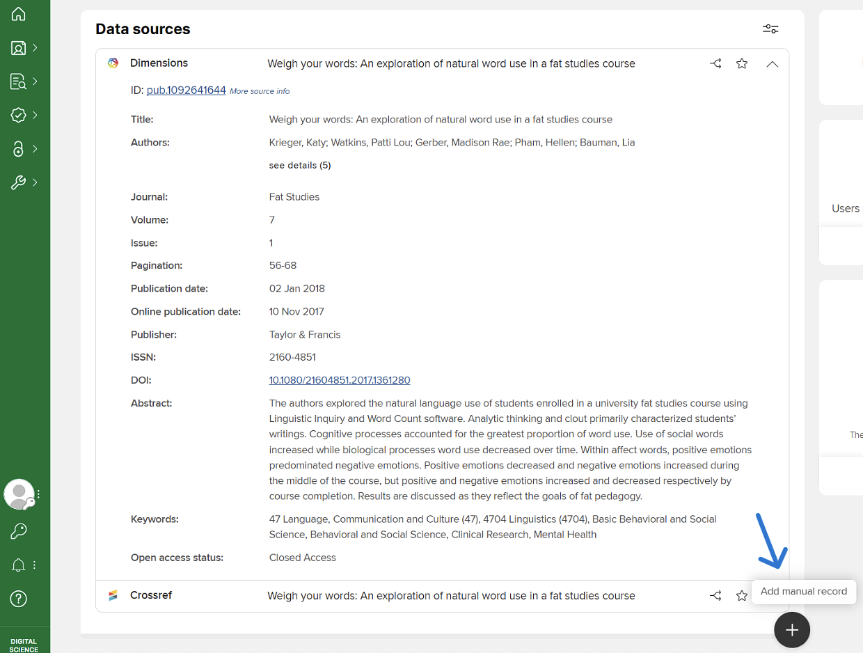Open the help question mark icon
The height and width of the screenshot is (653, 863).
point(19,598)
